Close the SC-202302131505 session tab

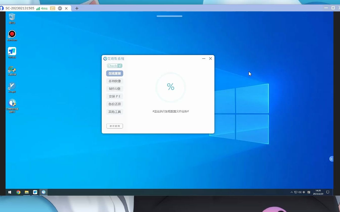tap(66, 8)
